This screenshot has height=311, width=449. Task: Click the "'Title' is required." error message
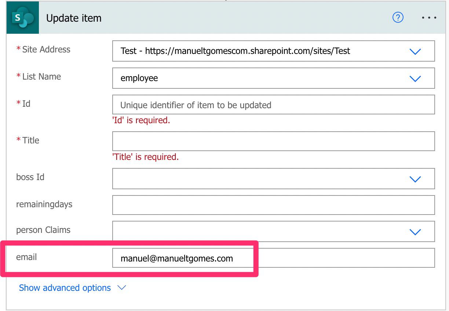(146, 157)
